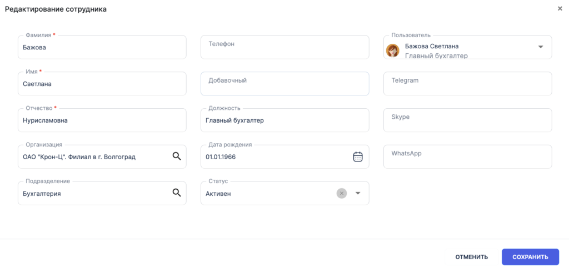This screenshot has height=273, width=569.
Task: Expand the Статус dropdown arrow
Action: (x=358, y=193)
